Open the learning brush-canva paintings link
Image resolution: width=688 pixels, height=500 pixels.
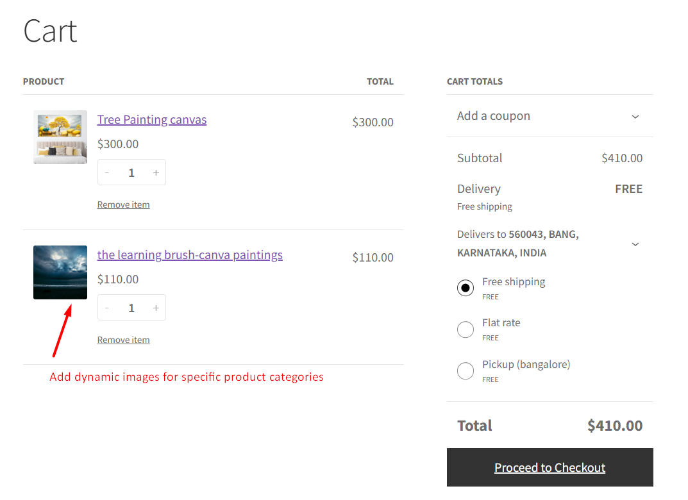[190, 255]
